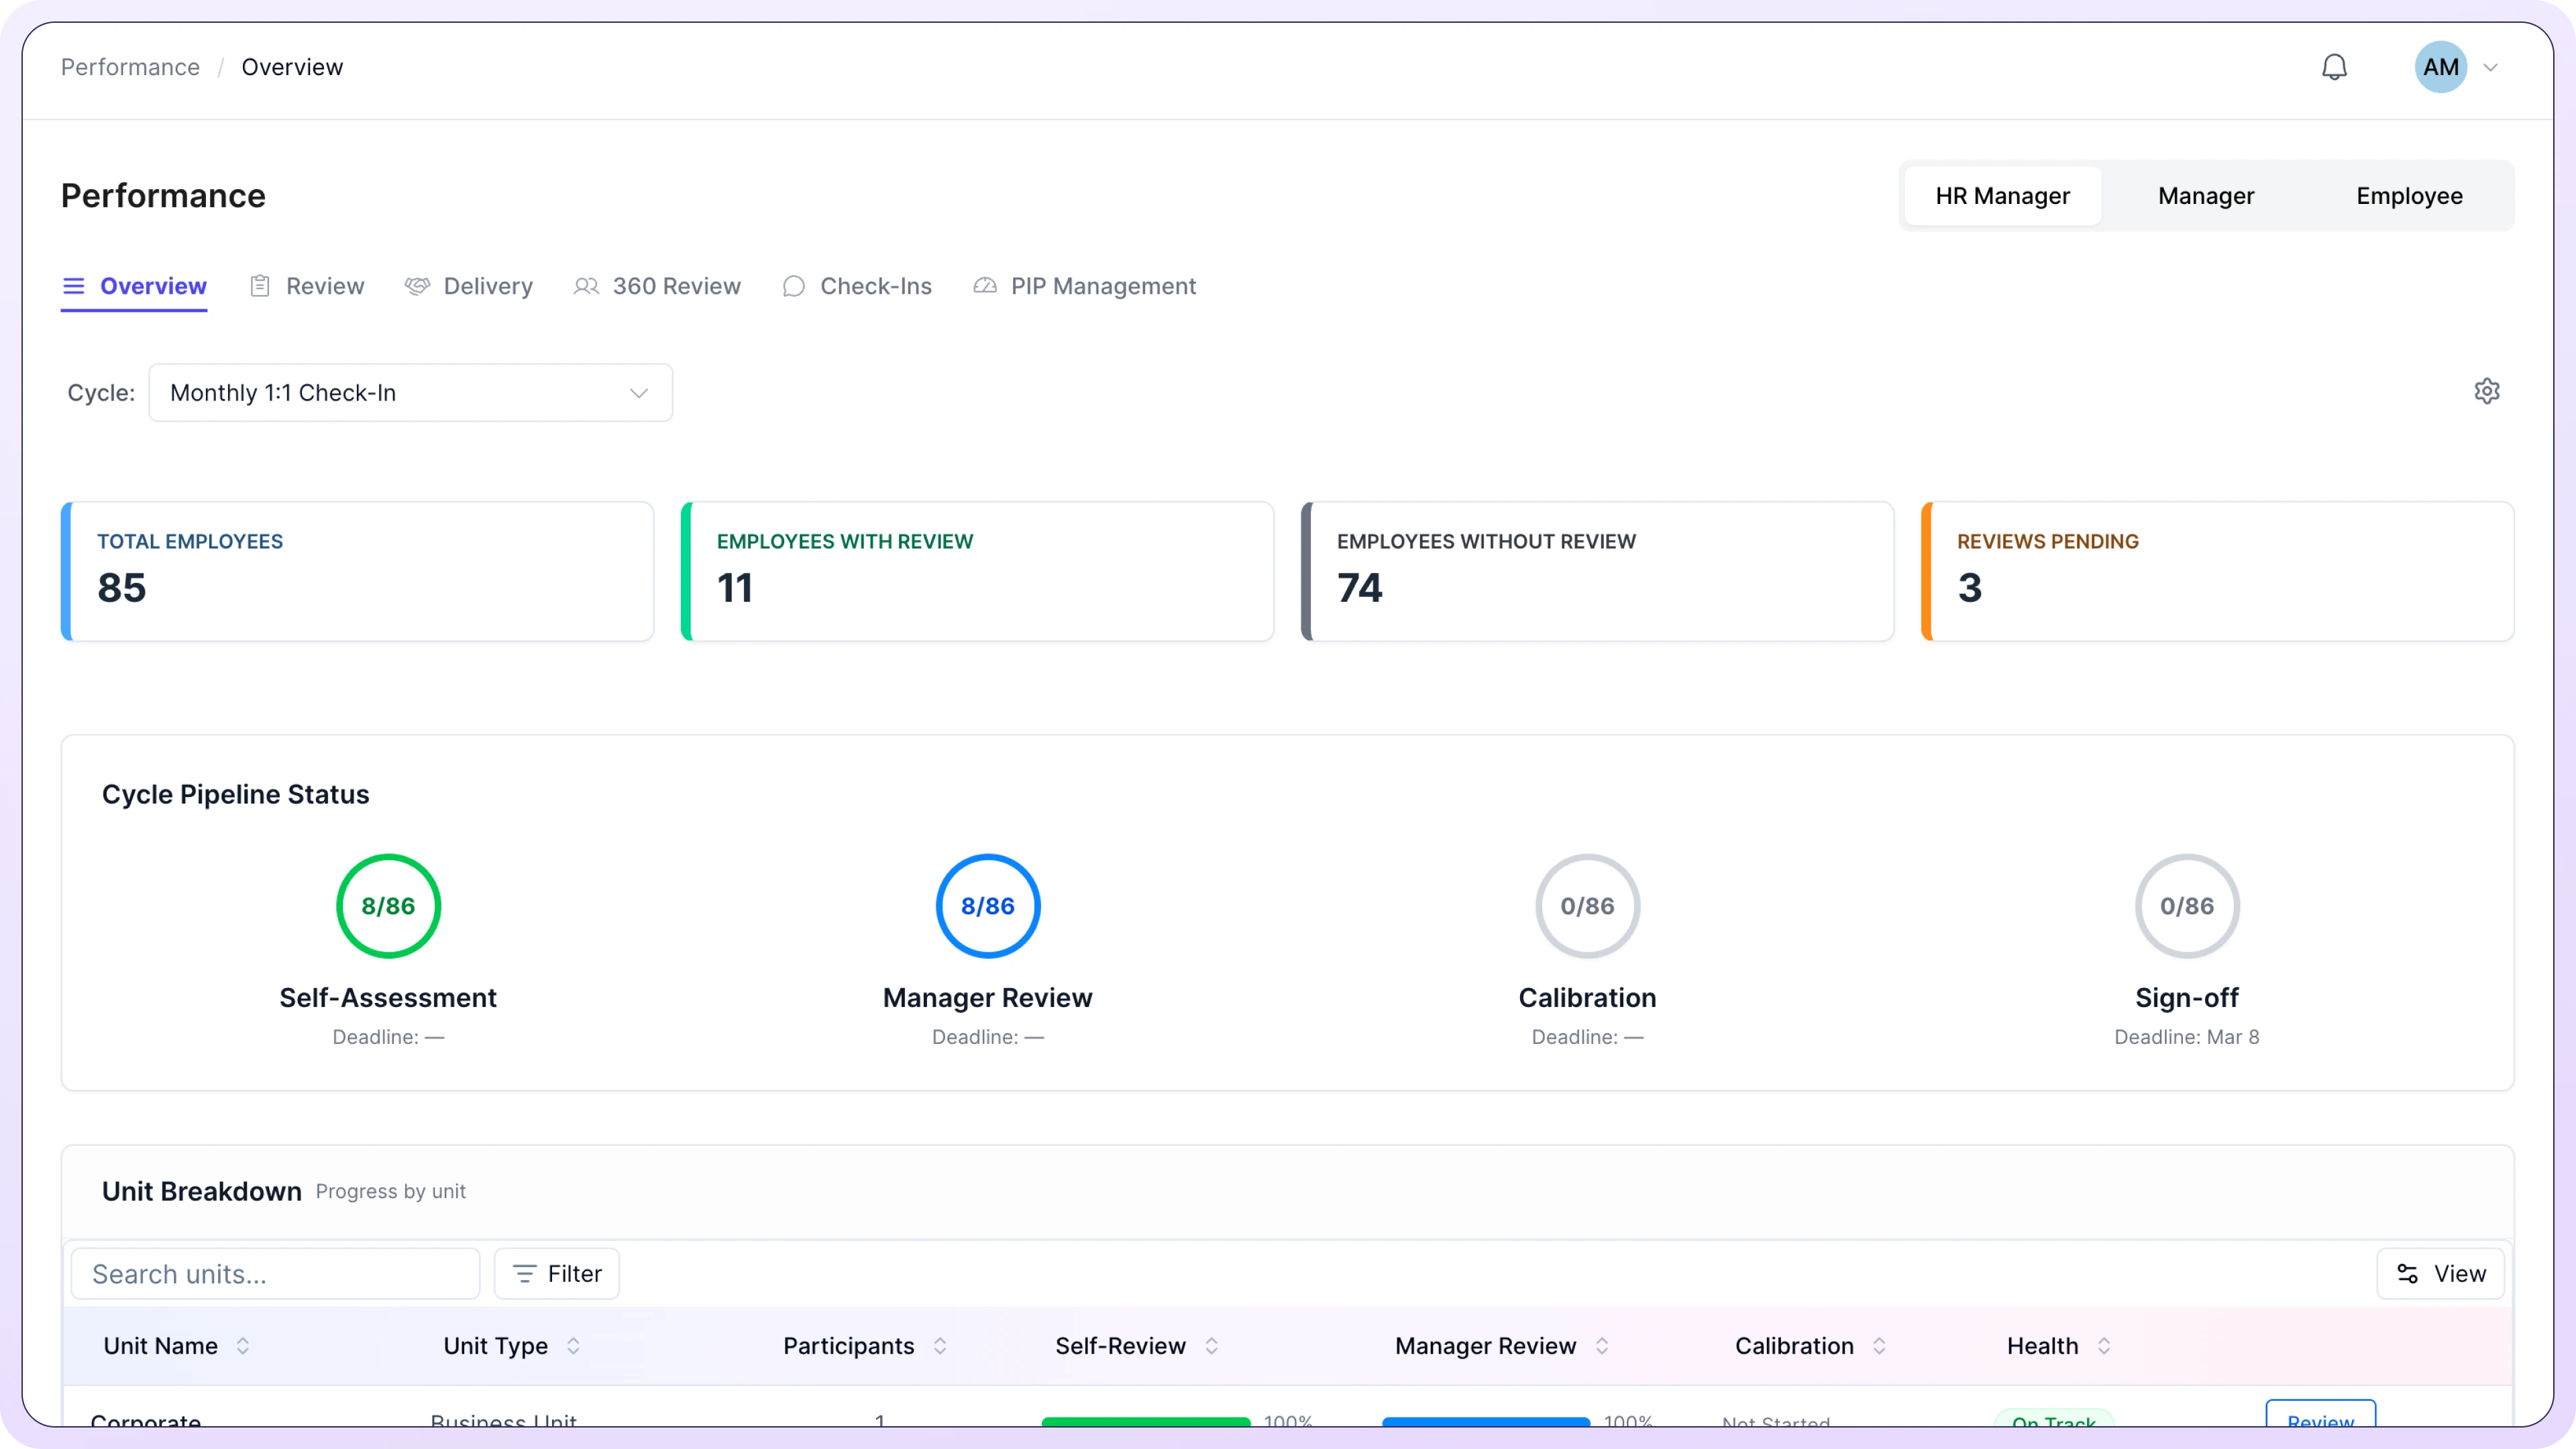Click the AM user avatar
The width and height of the screenshot is (2576, 1449).
[2440, 67]
